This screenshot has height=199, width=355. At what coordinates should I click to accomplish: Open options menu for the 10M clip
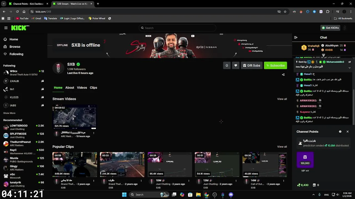(x=189, y=181)
